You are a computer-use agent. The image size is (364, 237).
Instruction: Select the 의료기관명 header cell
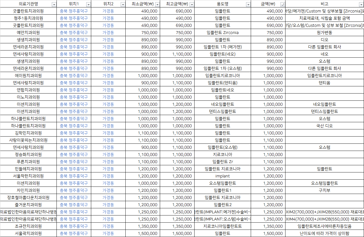coord(28,4)
